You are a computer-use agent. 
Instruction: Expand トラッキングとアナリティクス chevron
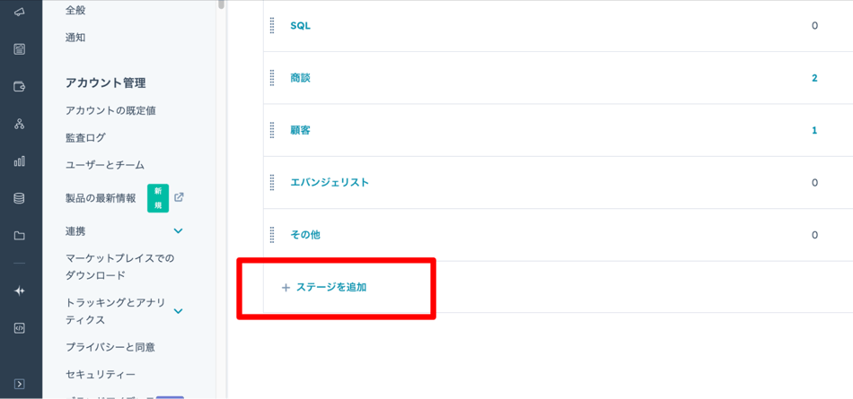pos(178,311)
